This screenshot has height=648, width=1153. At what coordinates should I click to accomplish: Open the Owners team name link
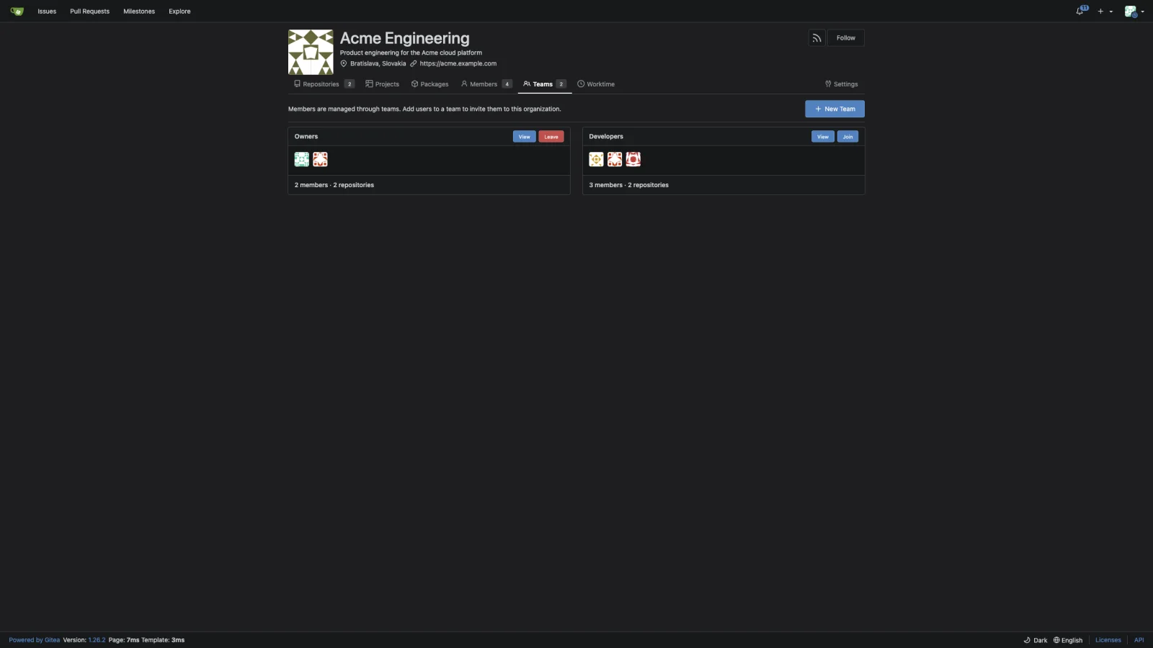pyautogui.click(x=306, y=137)
